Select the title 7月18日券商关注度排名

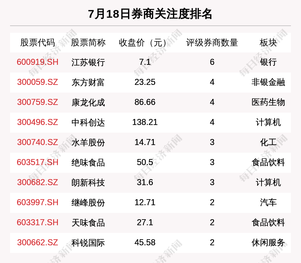click(x=150, y=14)
